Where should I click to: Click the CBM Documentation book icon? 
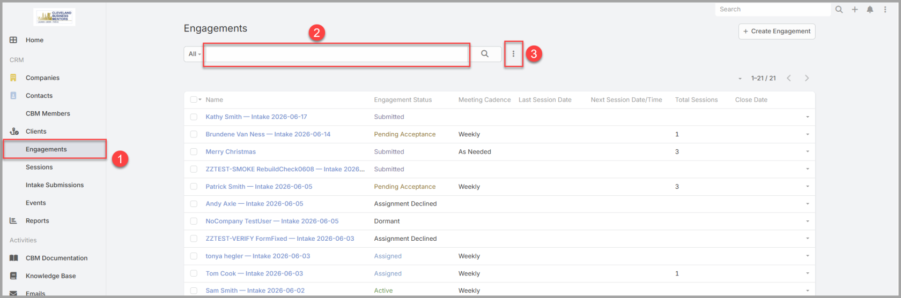(x=14, y=258)
